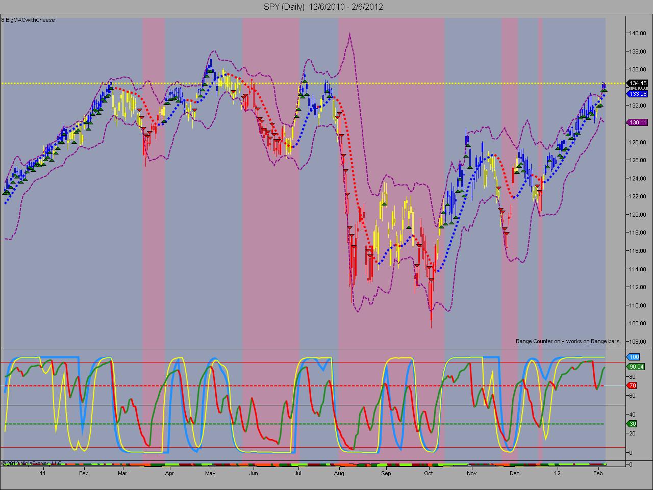Click the Apr label on the date axis
Screen dimensions: 653x490
pos(169,473)
